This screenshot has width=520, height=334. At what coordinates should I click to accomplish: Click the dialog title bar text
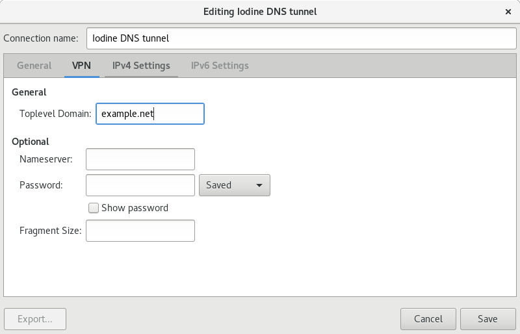coord(260,12)
